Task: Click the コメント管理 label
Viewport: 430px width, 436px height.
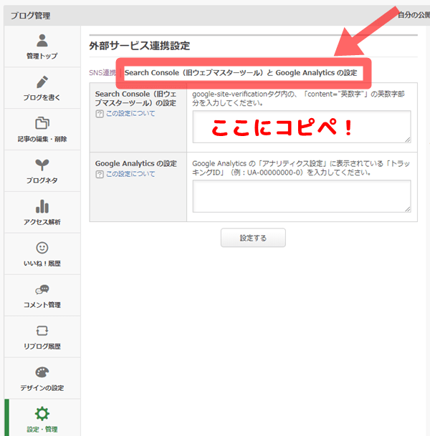Action: (42, 305)
